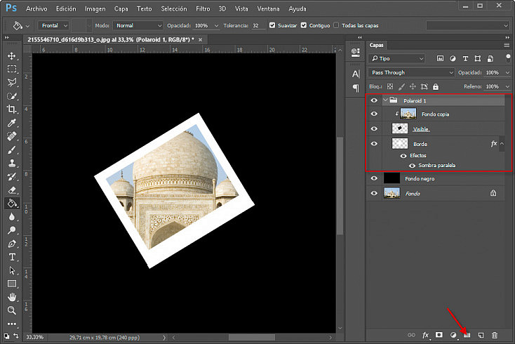This screenshot has width=515, height=344.
Task: Collapse the Polaroid 1 group
Action: coord(386,100)
